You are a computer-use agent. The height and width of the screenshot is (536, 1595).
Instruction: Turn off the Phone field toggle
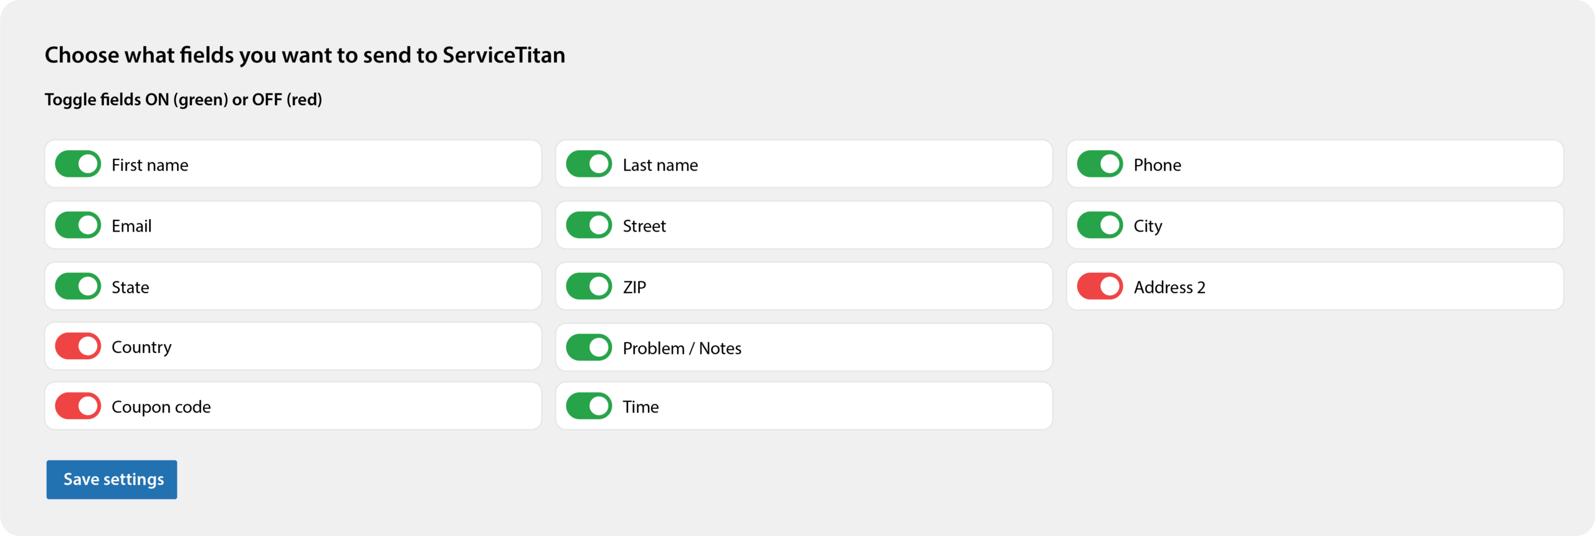[x=1100, y=164]
